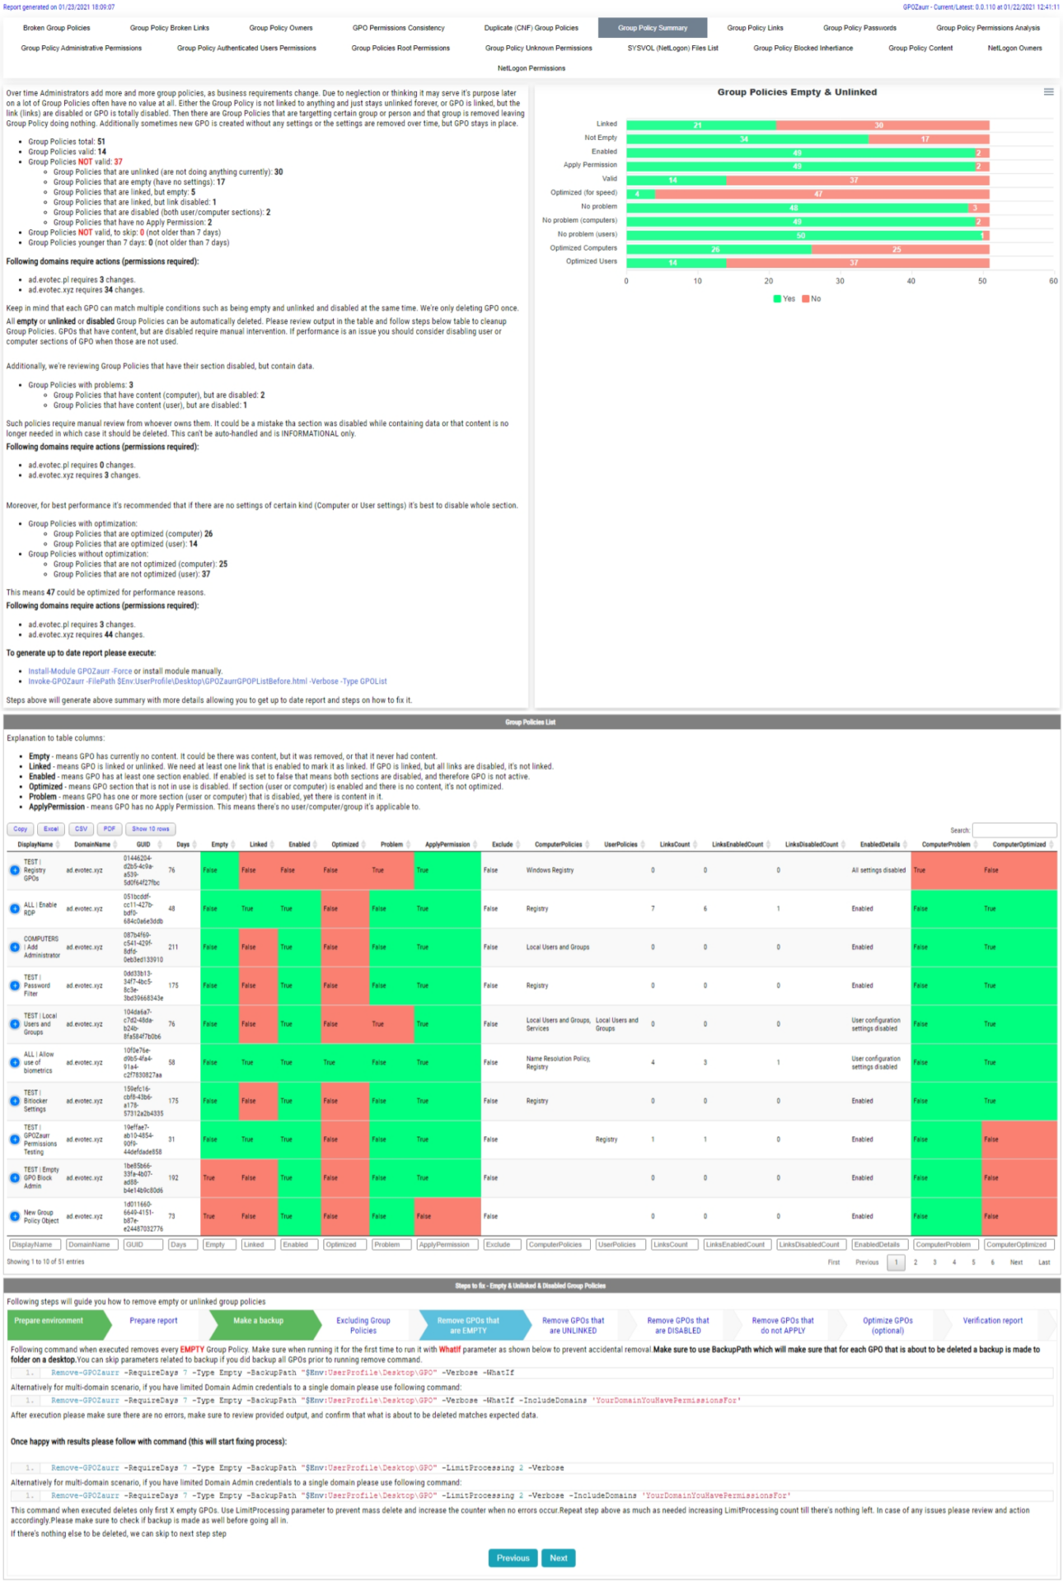The height and width of the screenshot is (1582, 1063).
Task: Select the Remove GPOs that are UNLINKED step
Action: [x=573, y=1325]
